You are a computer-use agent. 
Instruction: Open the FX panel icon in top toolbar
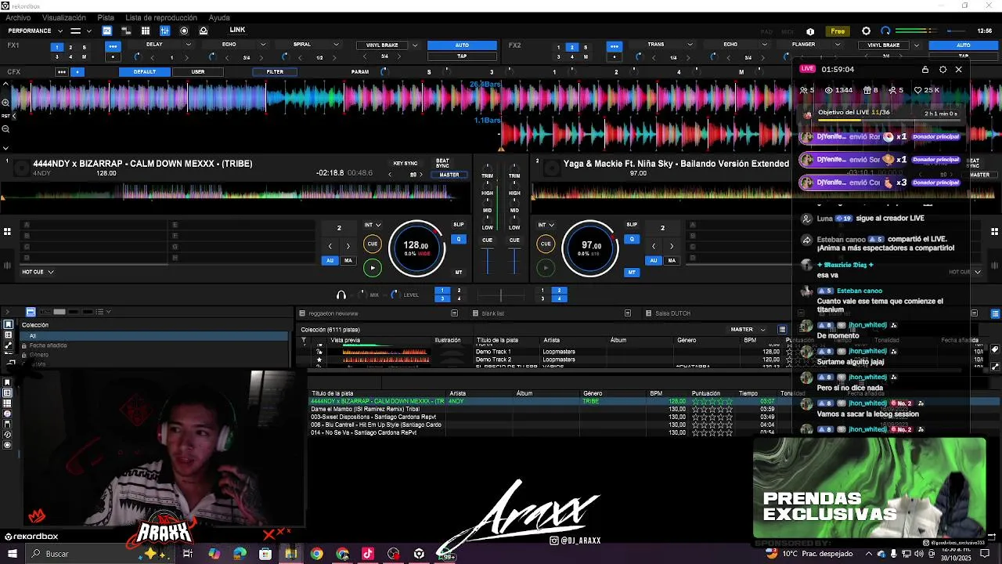coord(107,31)
